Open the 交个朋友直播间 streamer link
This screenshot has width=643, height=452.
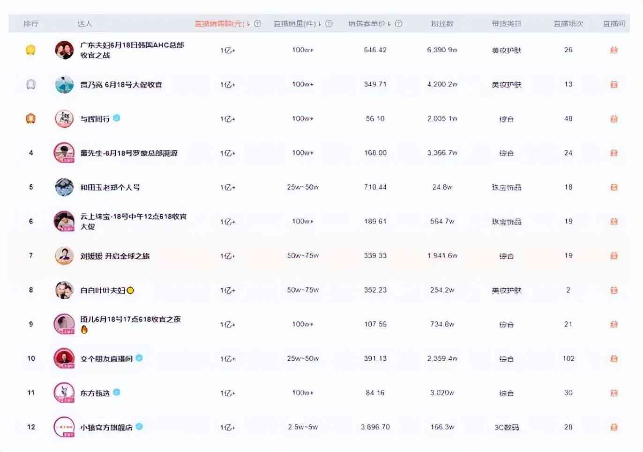[106, 359]
